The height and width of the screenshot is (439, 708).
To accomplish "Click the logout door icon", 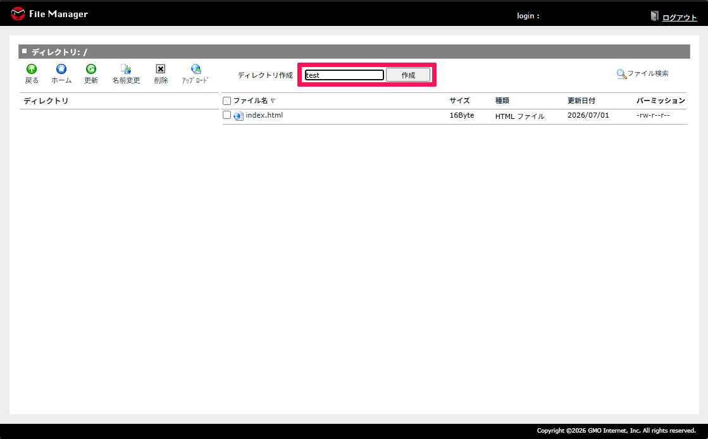I will tap(655, 16).
